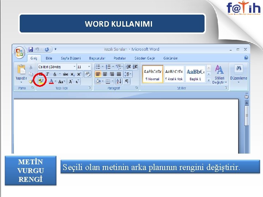
Task: Paste with the Yapıştır clipboard icon
Action: click(x=21, y=69)
